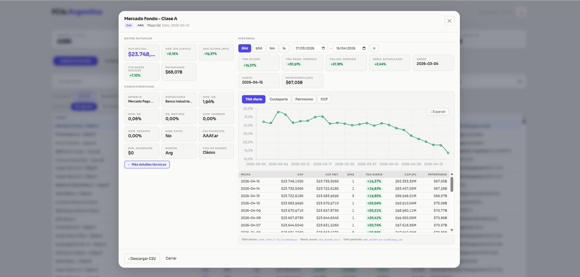Click the date cell 2026-04-09
This screenshot has height=277, width=580.
[x=250, y=210]
